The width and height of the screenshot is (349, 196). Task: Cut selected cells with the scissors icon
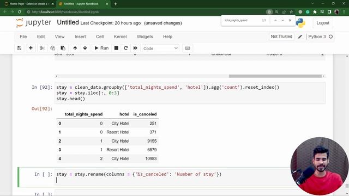pyautogui.click(x=43, y=48)
